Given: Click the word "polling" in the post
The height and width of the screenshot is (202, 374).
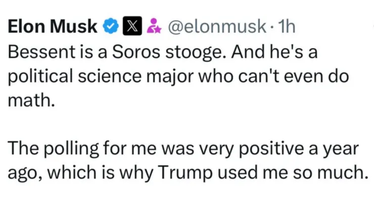Looking at the screenshot, I should tap(78, 150).
